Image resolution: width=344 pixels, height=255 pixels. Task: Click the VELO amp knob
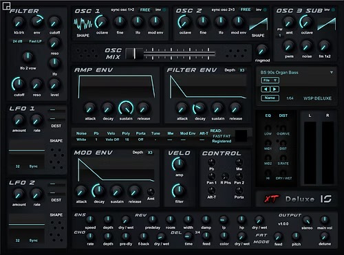click(179, 164)
